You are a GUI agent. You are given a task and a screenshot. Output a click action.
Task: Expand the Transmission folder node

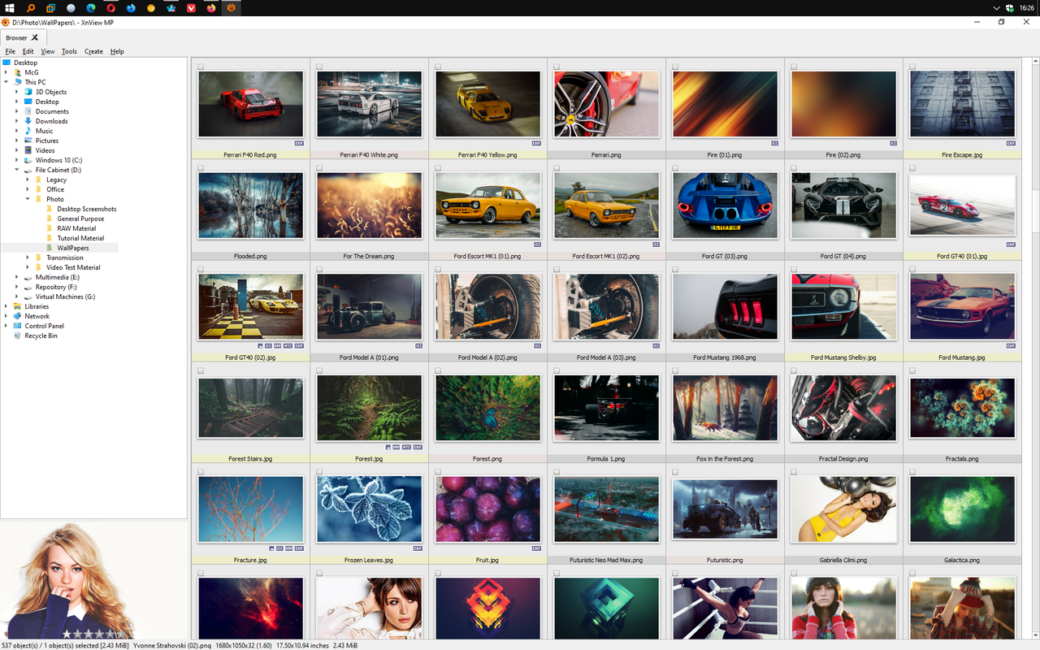(x=28, y=258)
